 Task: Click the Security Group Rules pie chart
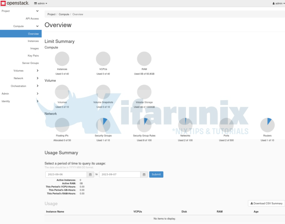click(144, 125)
